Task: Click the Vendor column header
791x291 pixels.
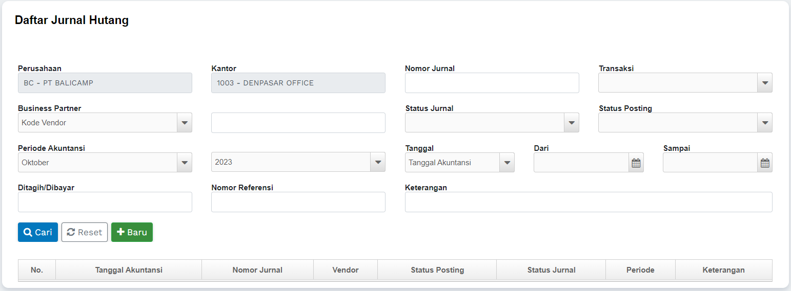Action: (x=345, y=270)
